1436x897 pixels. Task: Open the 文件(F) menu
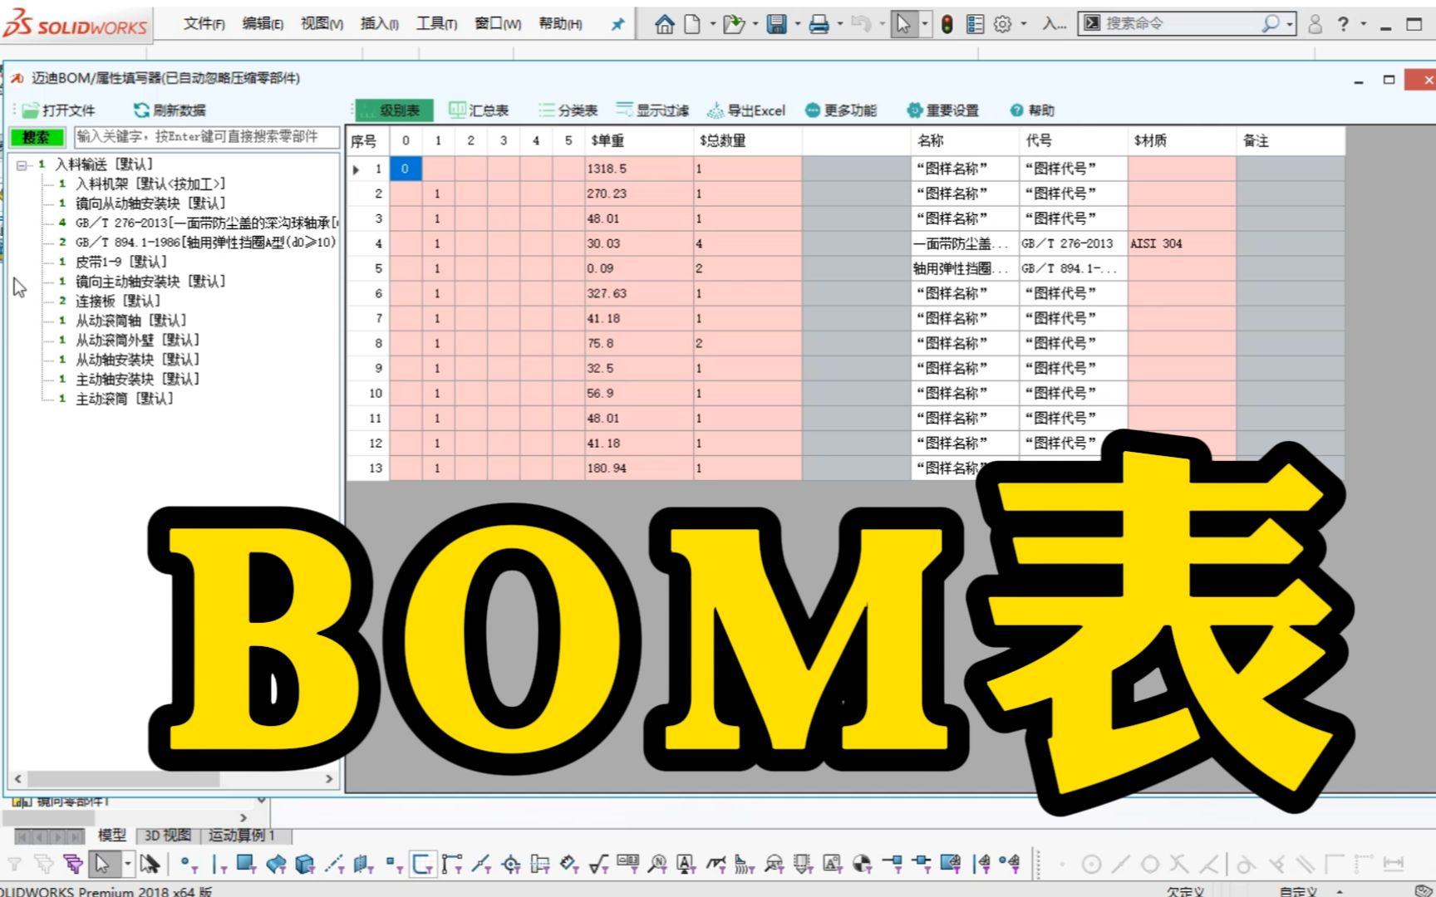(204, 23)
